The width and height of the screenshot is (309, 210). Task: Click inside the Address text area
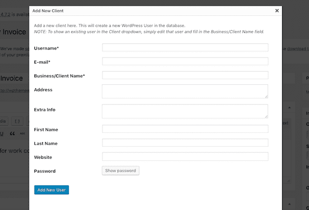click(x=185, y=91)
